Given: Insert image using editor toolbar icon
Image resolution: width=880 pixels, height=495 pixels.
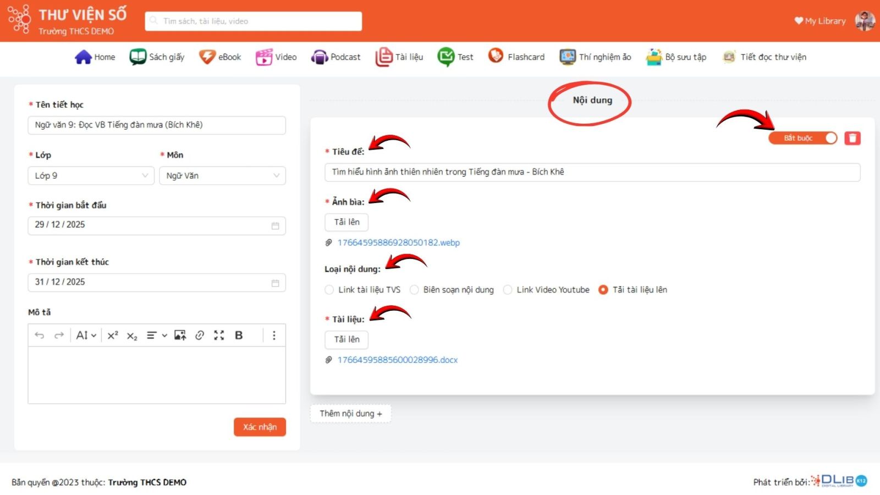Looking at the screenshot, I should pyautogui.click(x=180, y=335).
